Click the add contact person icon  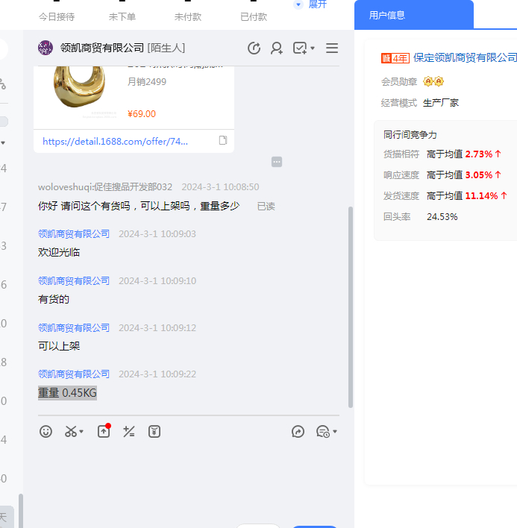coord(277,48)
